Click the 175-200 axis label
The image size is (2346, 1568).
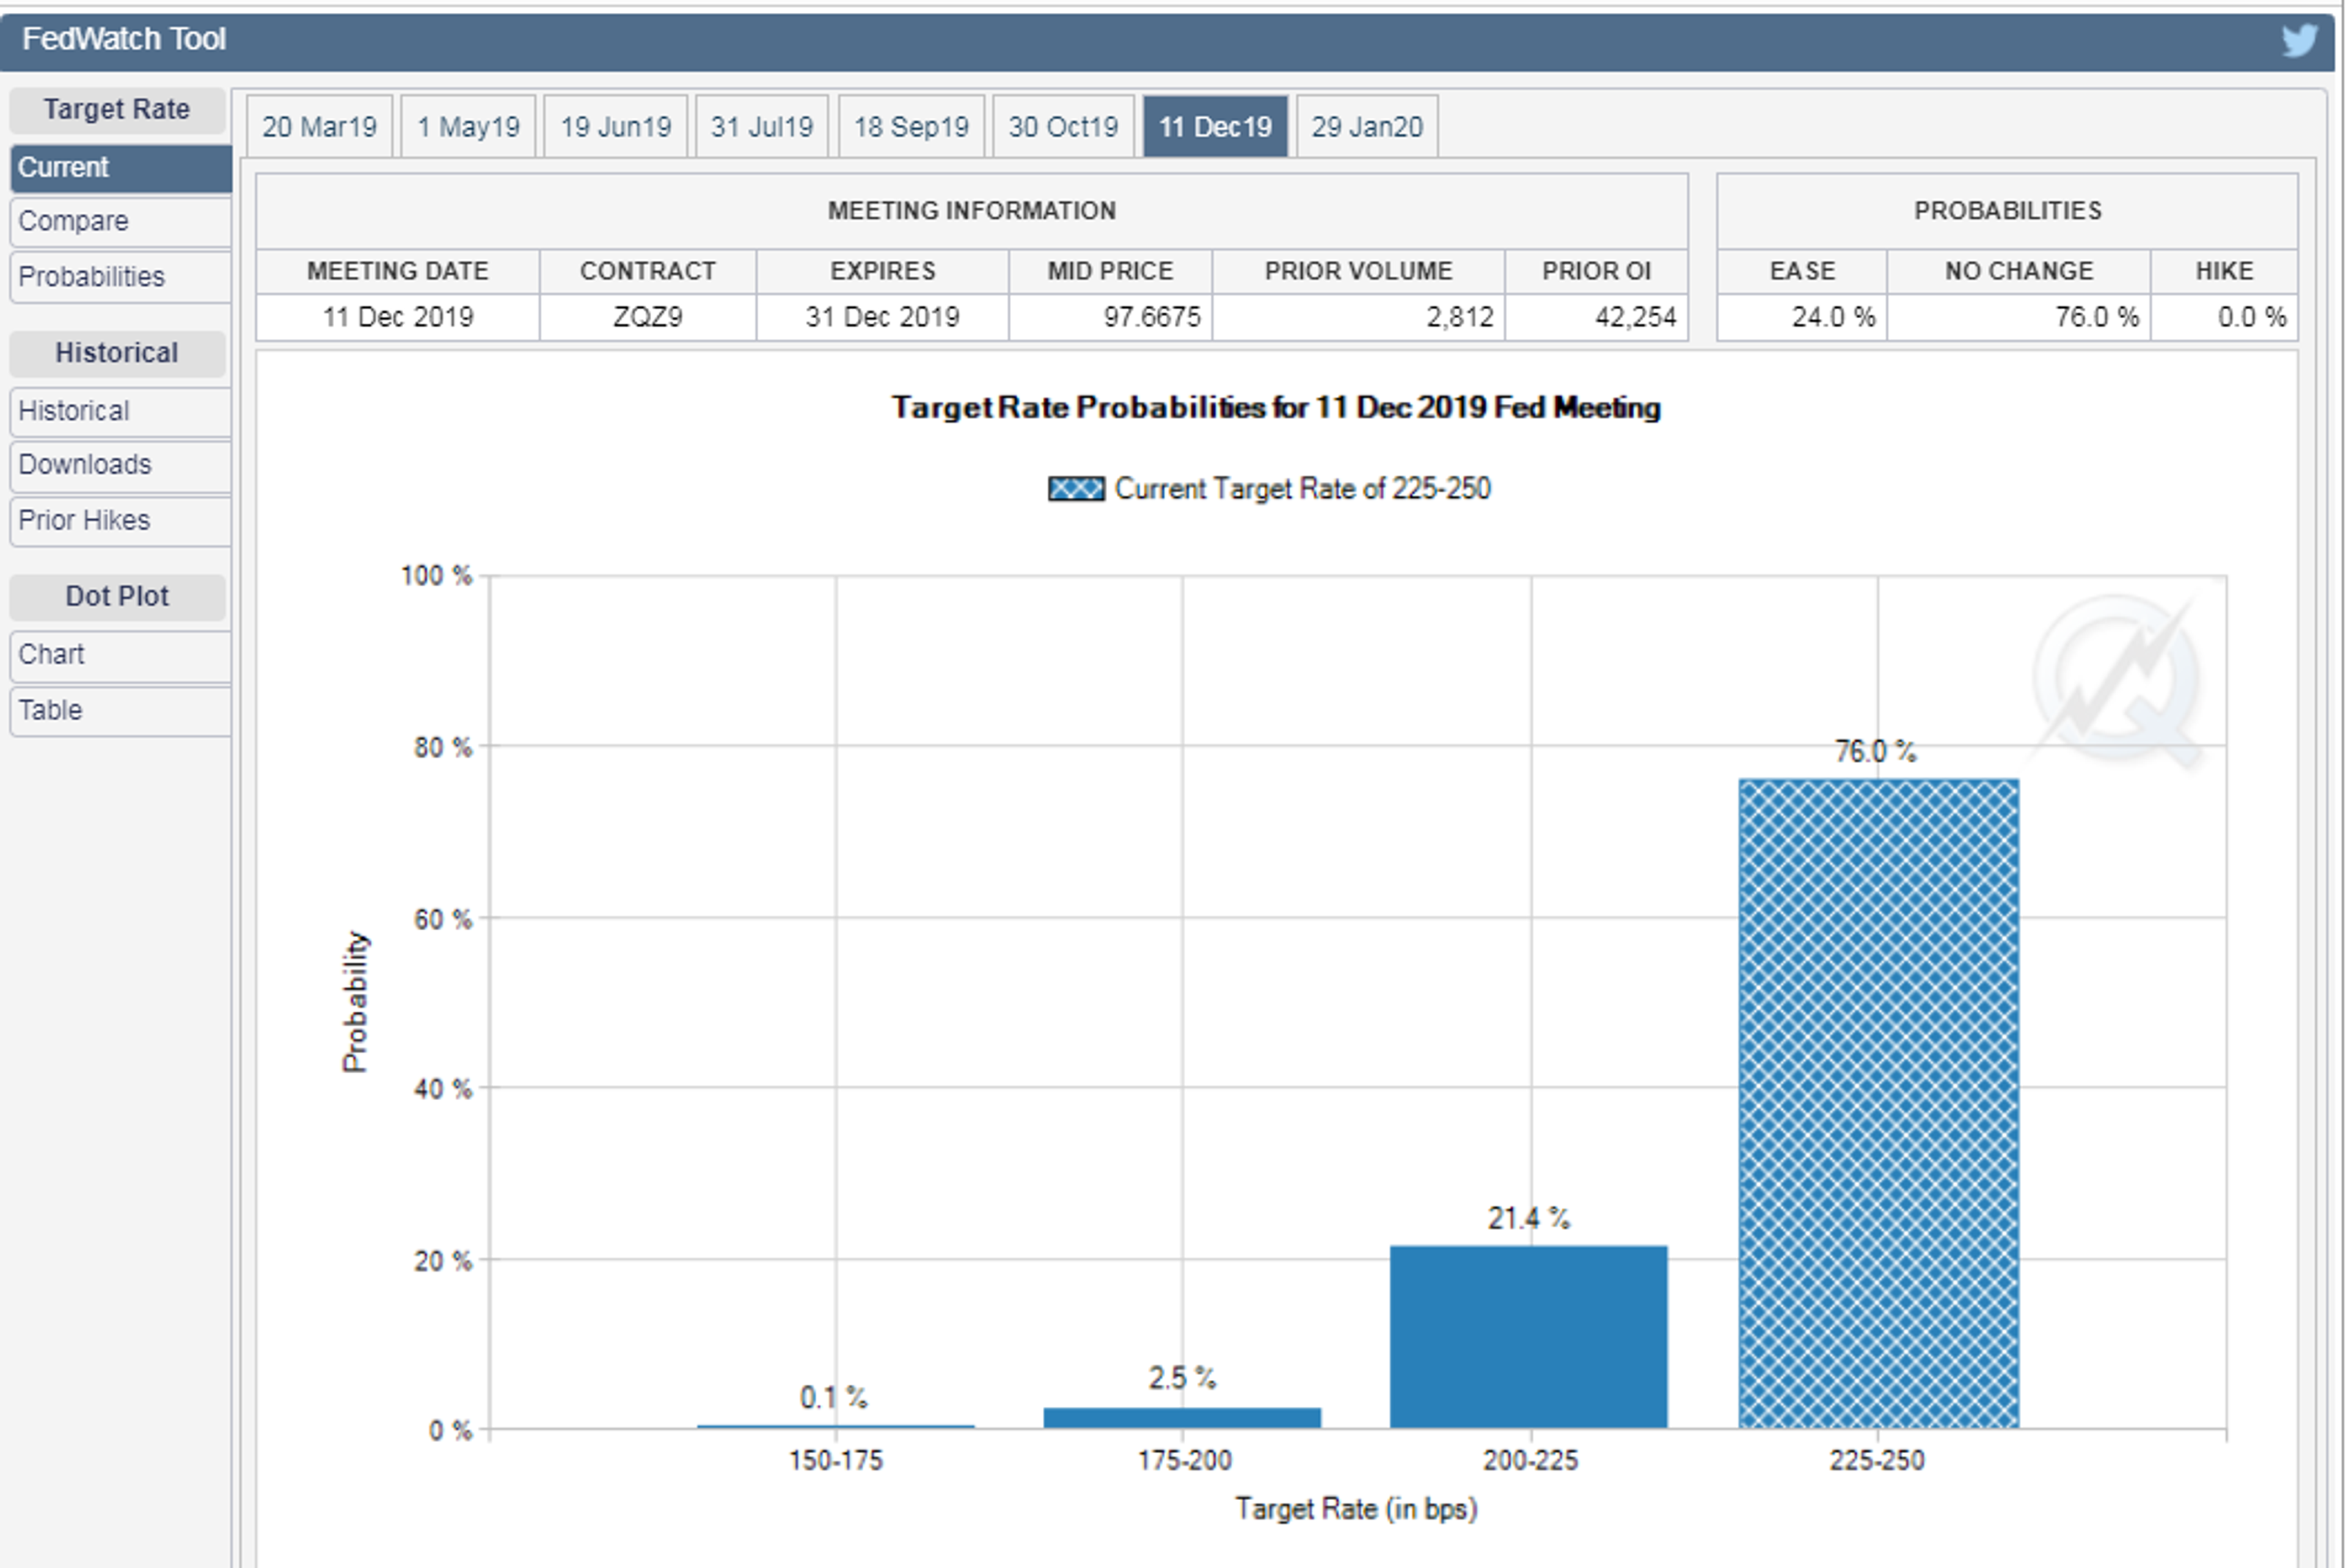1184,1461
